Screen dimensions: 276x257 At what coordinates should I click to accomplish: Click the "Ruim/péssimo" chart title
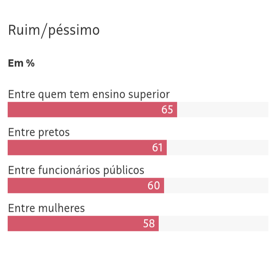coord(54,30)
